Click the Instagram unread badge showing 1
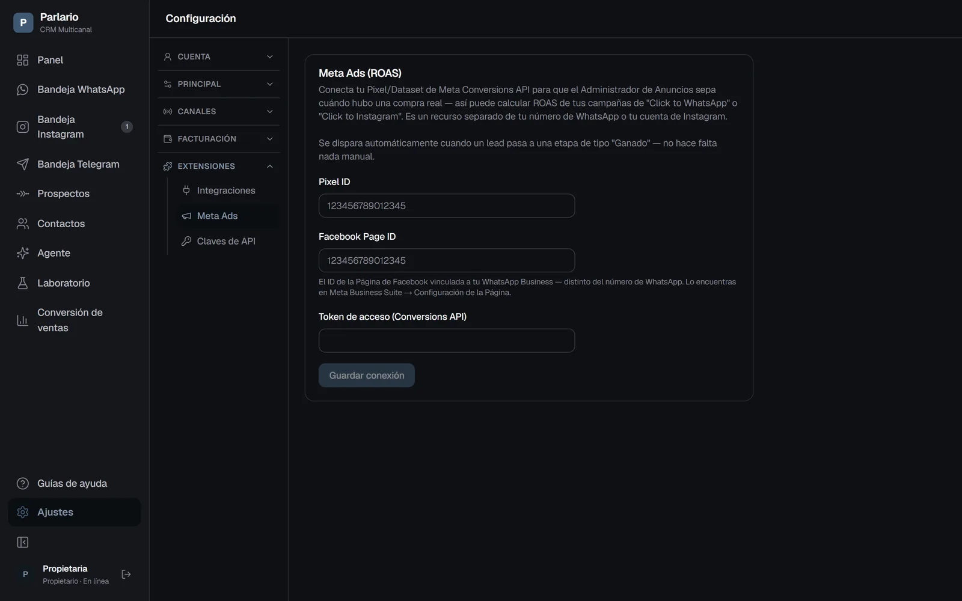 pos(127,127)
